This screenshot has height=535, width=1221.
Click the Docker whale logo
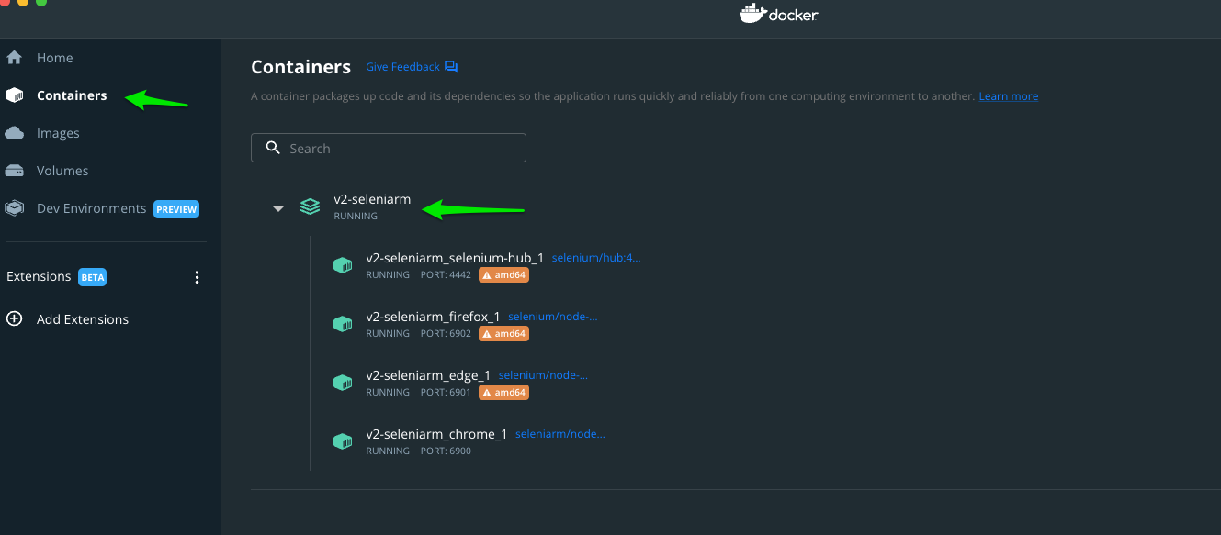click(752, 13)
